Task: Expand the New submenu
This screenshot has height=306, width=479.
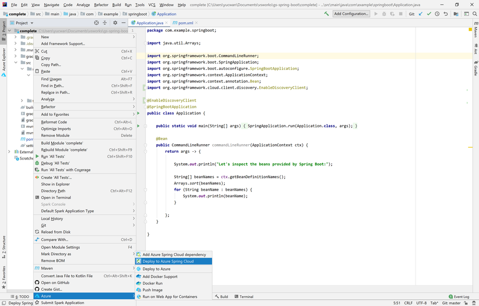Action: (x=84, y=37)
